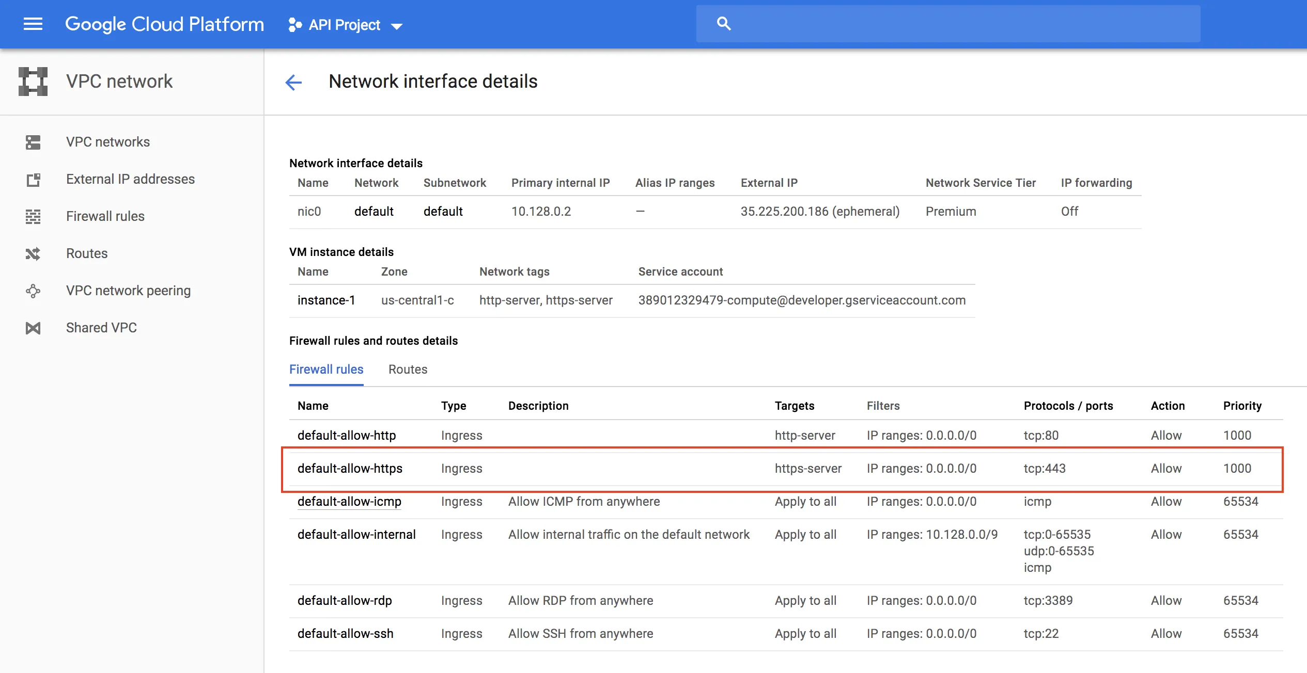The height and width of the screenshot is (673, 1307).
Task: Click the search magnifier icon
Action: [x=724, y=24]
